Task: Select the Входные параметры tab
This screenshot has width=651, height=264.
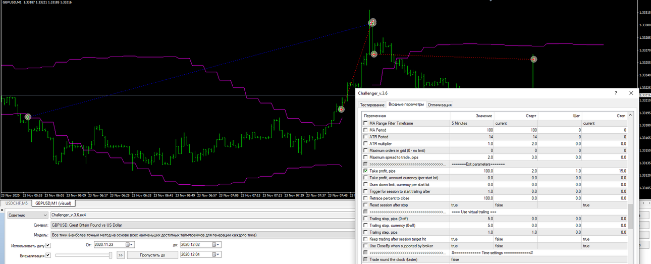Action: [x=406, y=104]
